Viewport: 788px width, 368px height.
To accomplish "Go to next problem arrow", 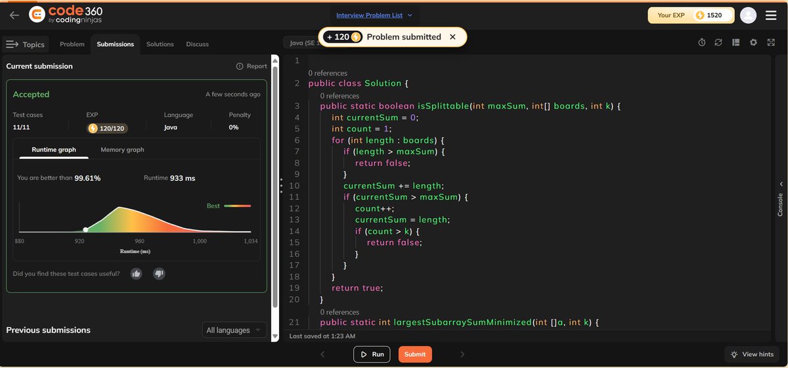I will click(462, 354).
